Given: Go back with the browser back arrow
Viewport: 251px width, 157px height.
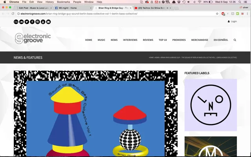Looking at the screenshot, I should click(x=3, y=14).
